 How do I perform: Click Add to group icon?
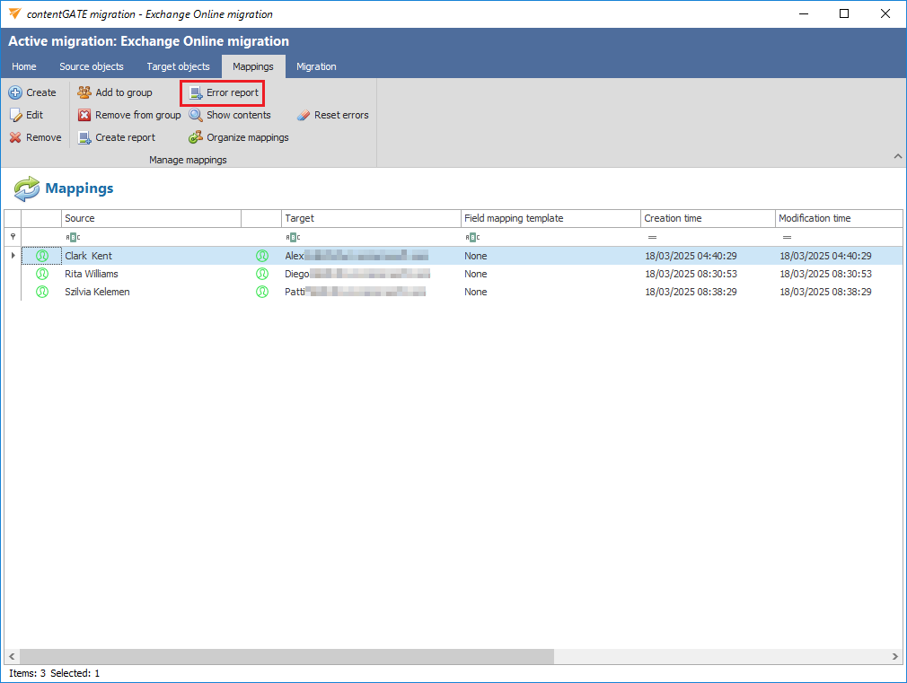point(84,92)
